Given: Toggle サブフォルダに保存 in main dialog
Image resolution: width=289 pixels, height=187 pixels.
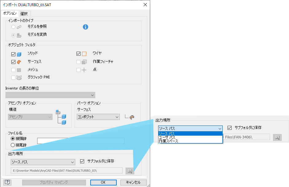Looking at the screenshot, I should 82,161.
